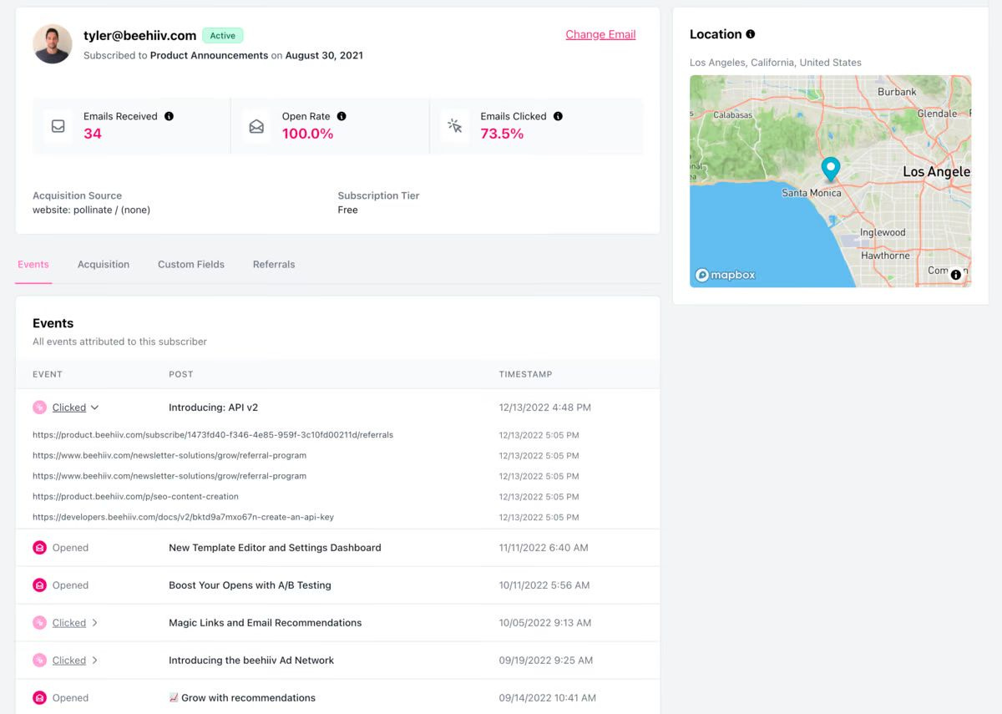Click the 12/13/2022 4:48 PM timestamp
This screenshot has height=714, width=1002.
tap(545, 408)
